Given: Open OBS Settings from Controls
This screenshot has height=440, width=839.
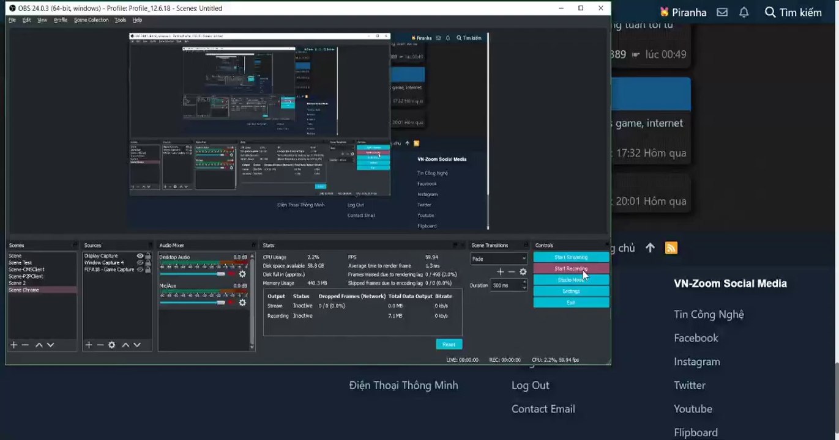Looking at the screenshot, I should click(572, 291).
